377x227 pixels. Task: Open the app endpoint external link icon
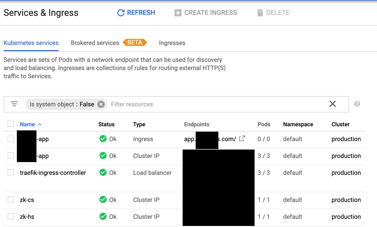[242, 139]
